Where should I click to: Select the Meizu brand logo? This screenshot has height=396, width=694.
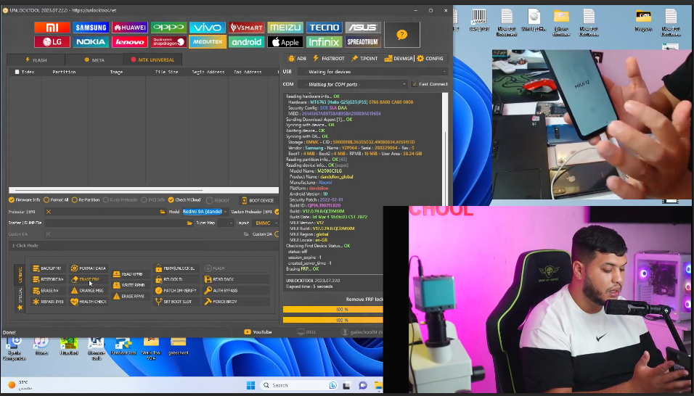pos(285,28)
